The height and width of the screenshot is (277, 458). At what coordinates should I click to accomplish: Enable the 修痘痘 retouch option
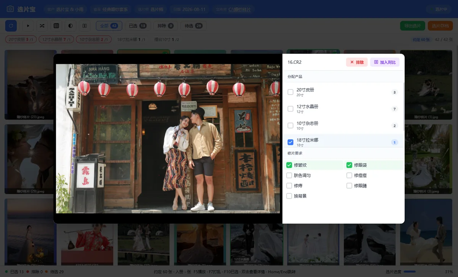(x=349, y=175)
